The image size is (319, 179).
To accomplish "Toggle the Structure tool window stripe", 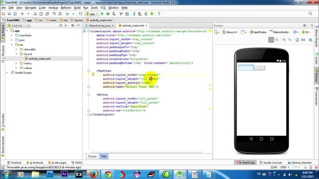I will [3, 54].
